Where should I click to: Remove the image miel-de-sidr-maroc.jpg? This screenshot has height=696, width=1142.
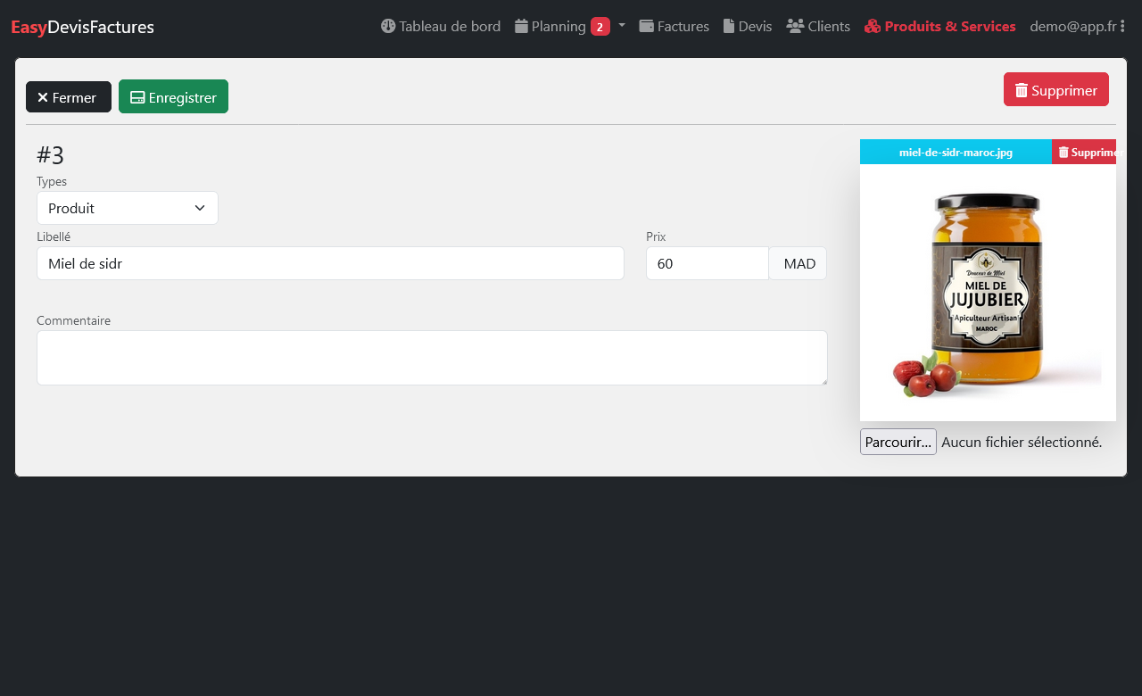pos(1084,152)
